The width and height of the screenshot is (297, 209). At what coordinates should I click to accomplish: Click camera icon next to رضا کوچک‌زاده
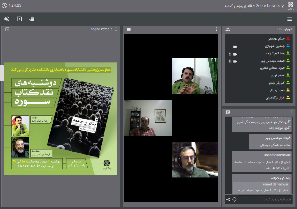[x=235, y=54]
